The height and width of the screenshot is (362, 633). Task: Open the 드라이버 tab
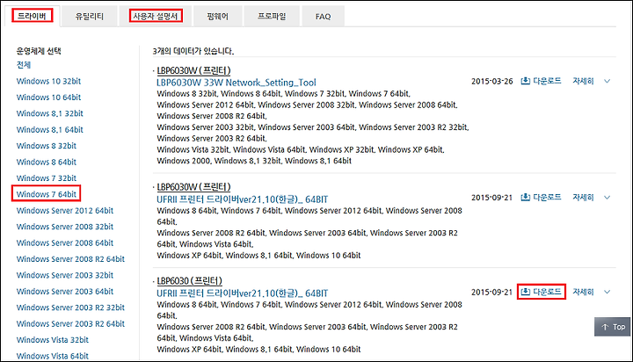click(x=33, y=16)
